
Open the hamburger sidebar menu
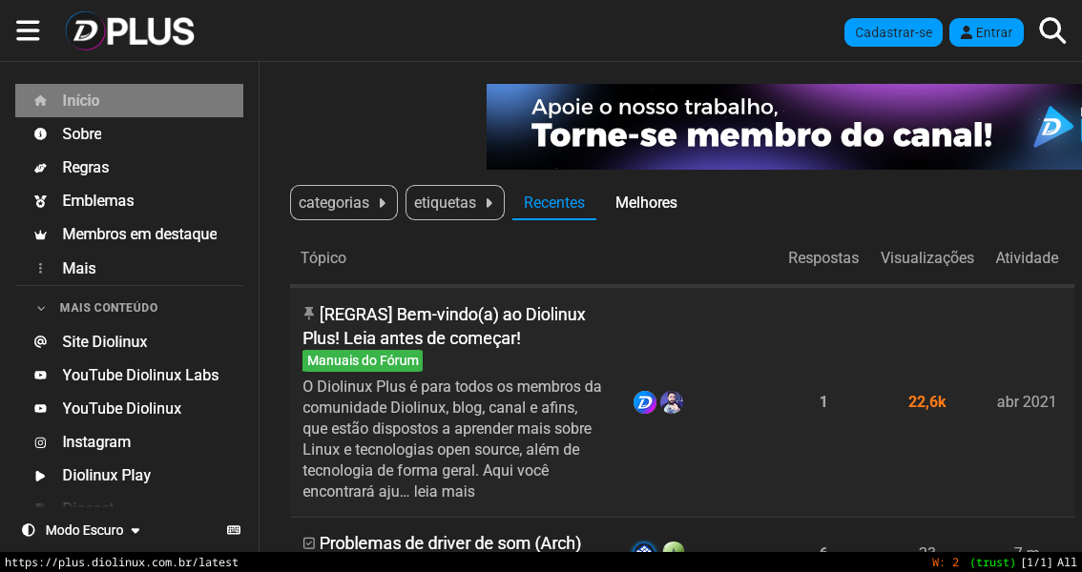(x=28, y=31)
